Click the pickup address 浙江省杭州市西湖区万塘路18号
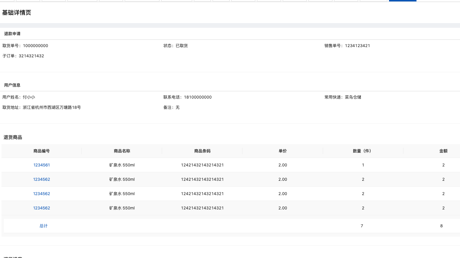The width and height of the screenshot is (460, 258). coord(52,107)
